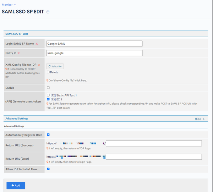Check the Delete checkbox
Image resolution: width=213 pixels, height=192 pixels.
click(x=48, y=72)
